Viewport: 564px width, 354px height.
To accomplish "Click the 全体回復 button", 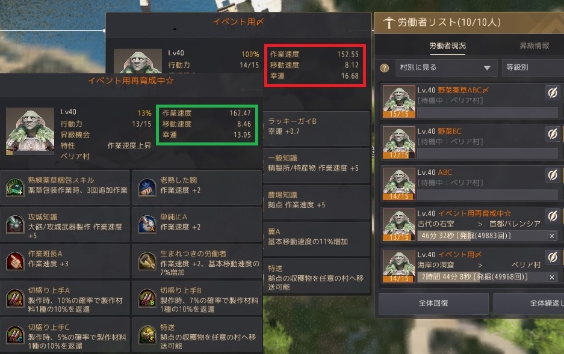I will [x=433, y=304].
